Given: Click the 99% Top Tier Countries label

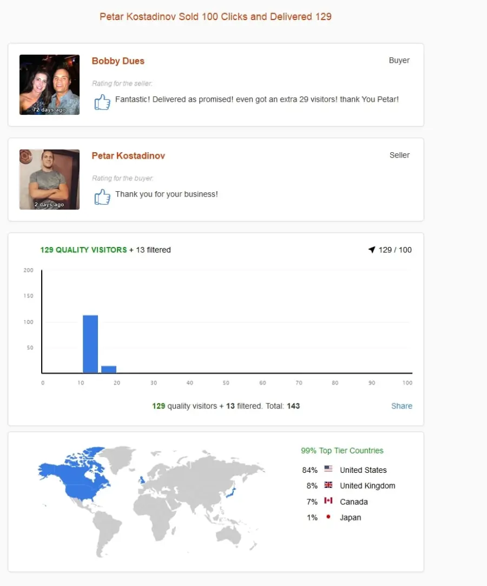Looking at the screenshot, I should [342, 451].
